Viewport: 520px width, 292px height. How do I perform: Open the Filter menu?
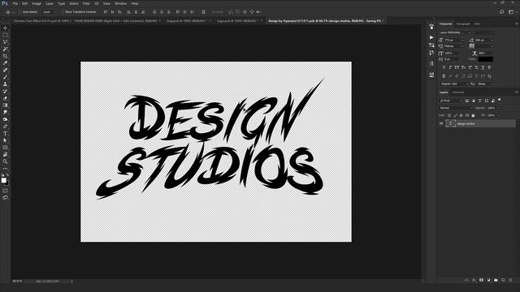click(86, 3)
